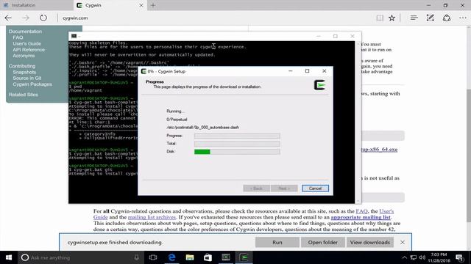Switch to Cygwin Setup taskbar icon
Viewport: 471px width, 264px height.
point(244,257)
